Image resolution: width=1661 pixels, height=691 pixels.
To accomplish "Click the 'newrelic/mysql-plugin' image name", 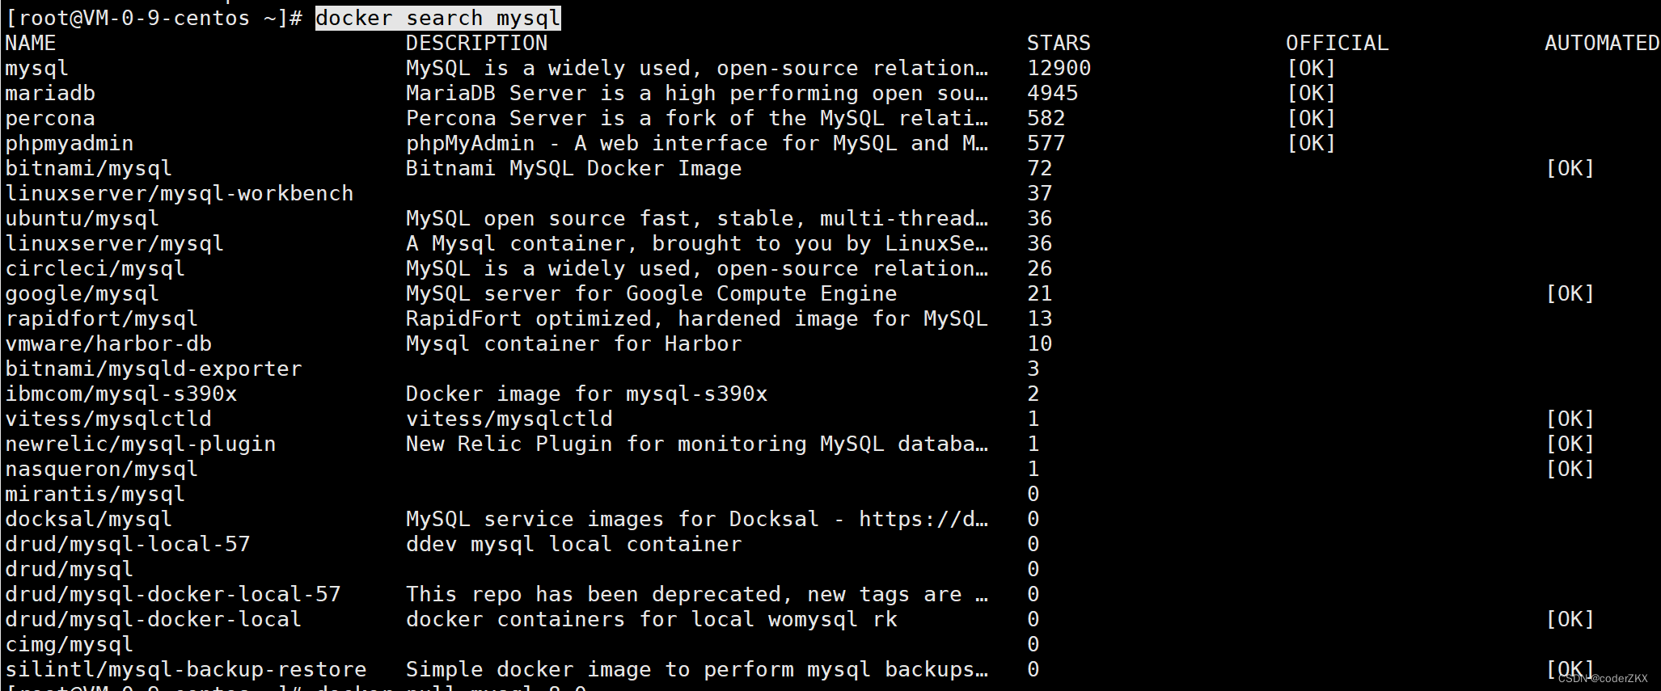I will point(141,444).
